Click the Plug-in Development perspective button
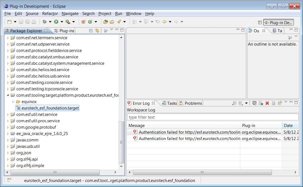 [278, 23]
